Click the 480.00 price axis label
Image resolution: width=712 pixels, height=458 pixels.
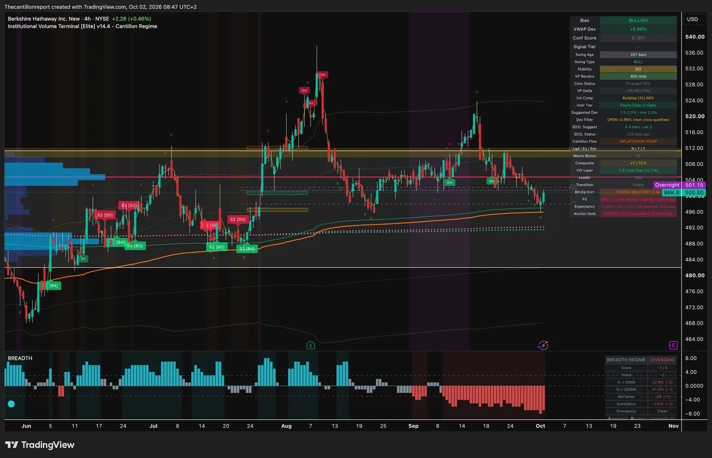[694, 276]
